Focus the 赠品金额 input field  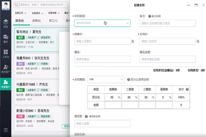tap(168, 59)
